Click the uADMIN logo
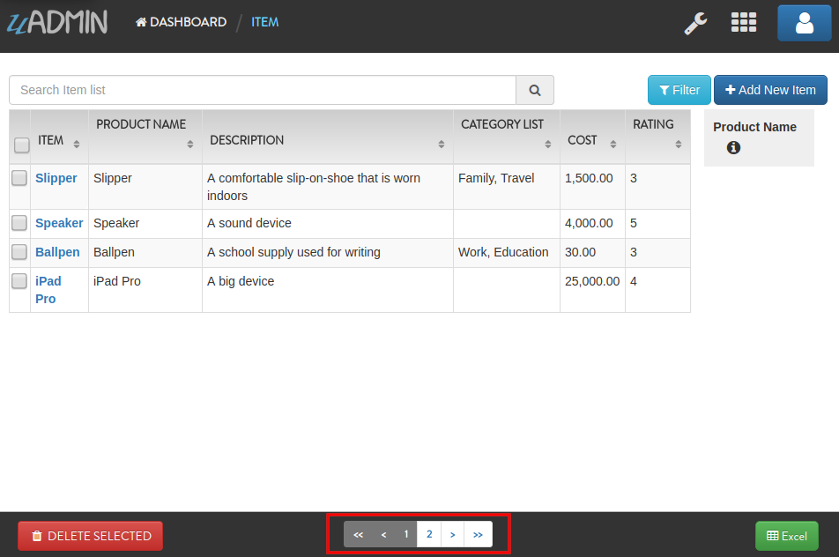This screenshot has height=557, width=839. (x=57, y=22)
